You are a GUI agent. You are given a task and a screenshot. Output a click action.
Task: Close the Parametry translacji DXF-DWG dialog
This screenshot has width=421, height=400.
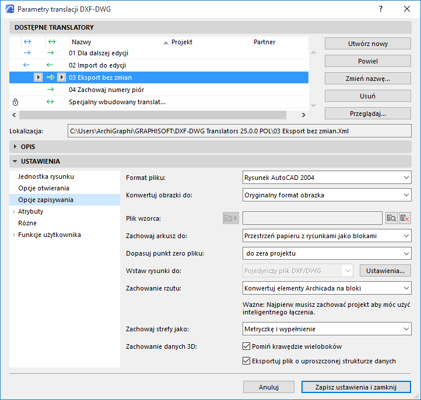click(x=407, y=9)
